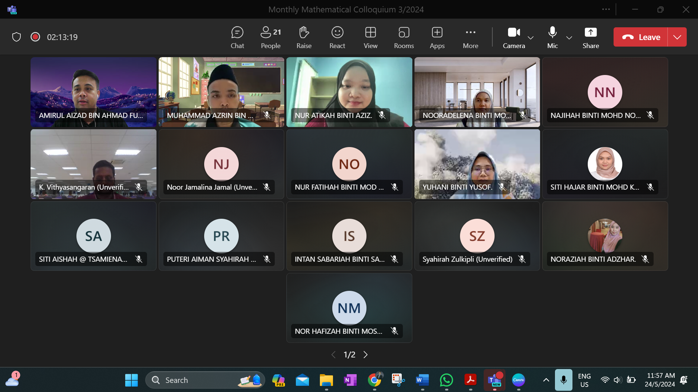Open Mail app from taskbar
Viewport: 698px width, 392px height.
tap(302, 380)
